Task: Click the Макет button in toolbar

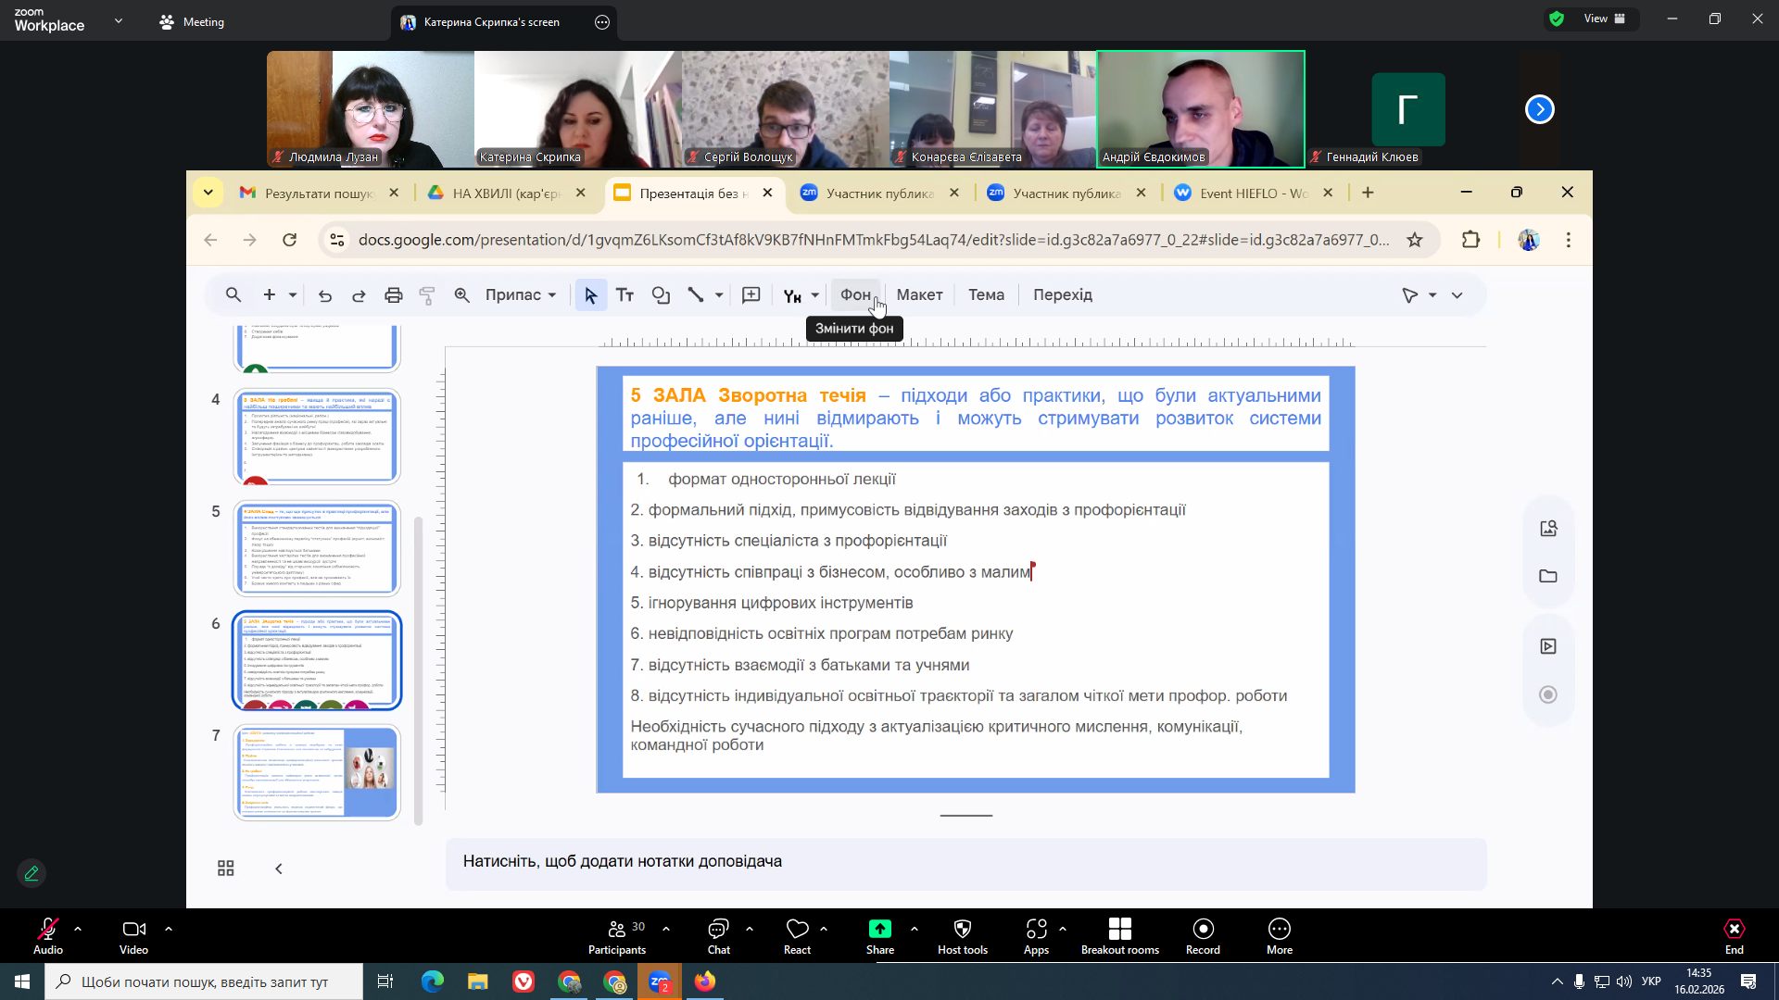Action: 919,295
